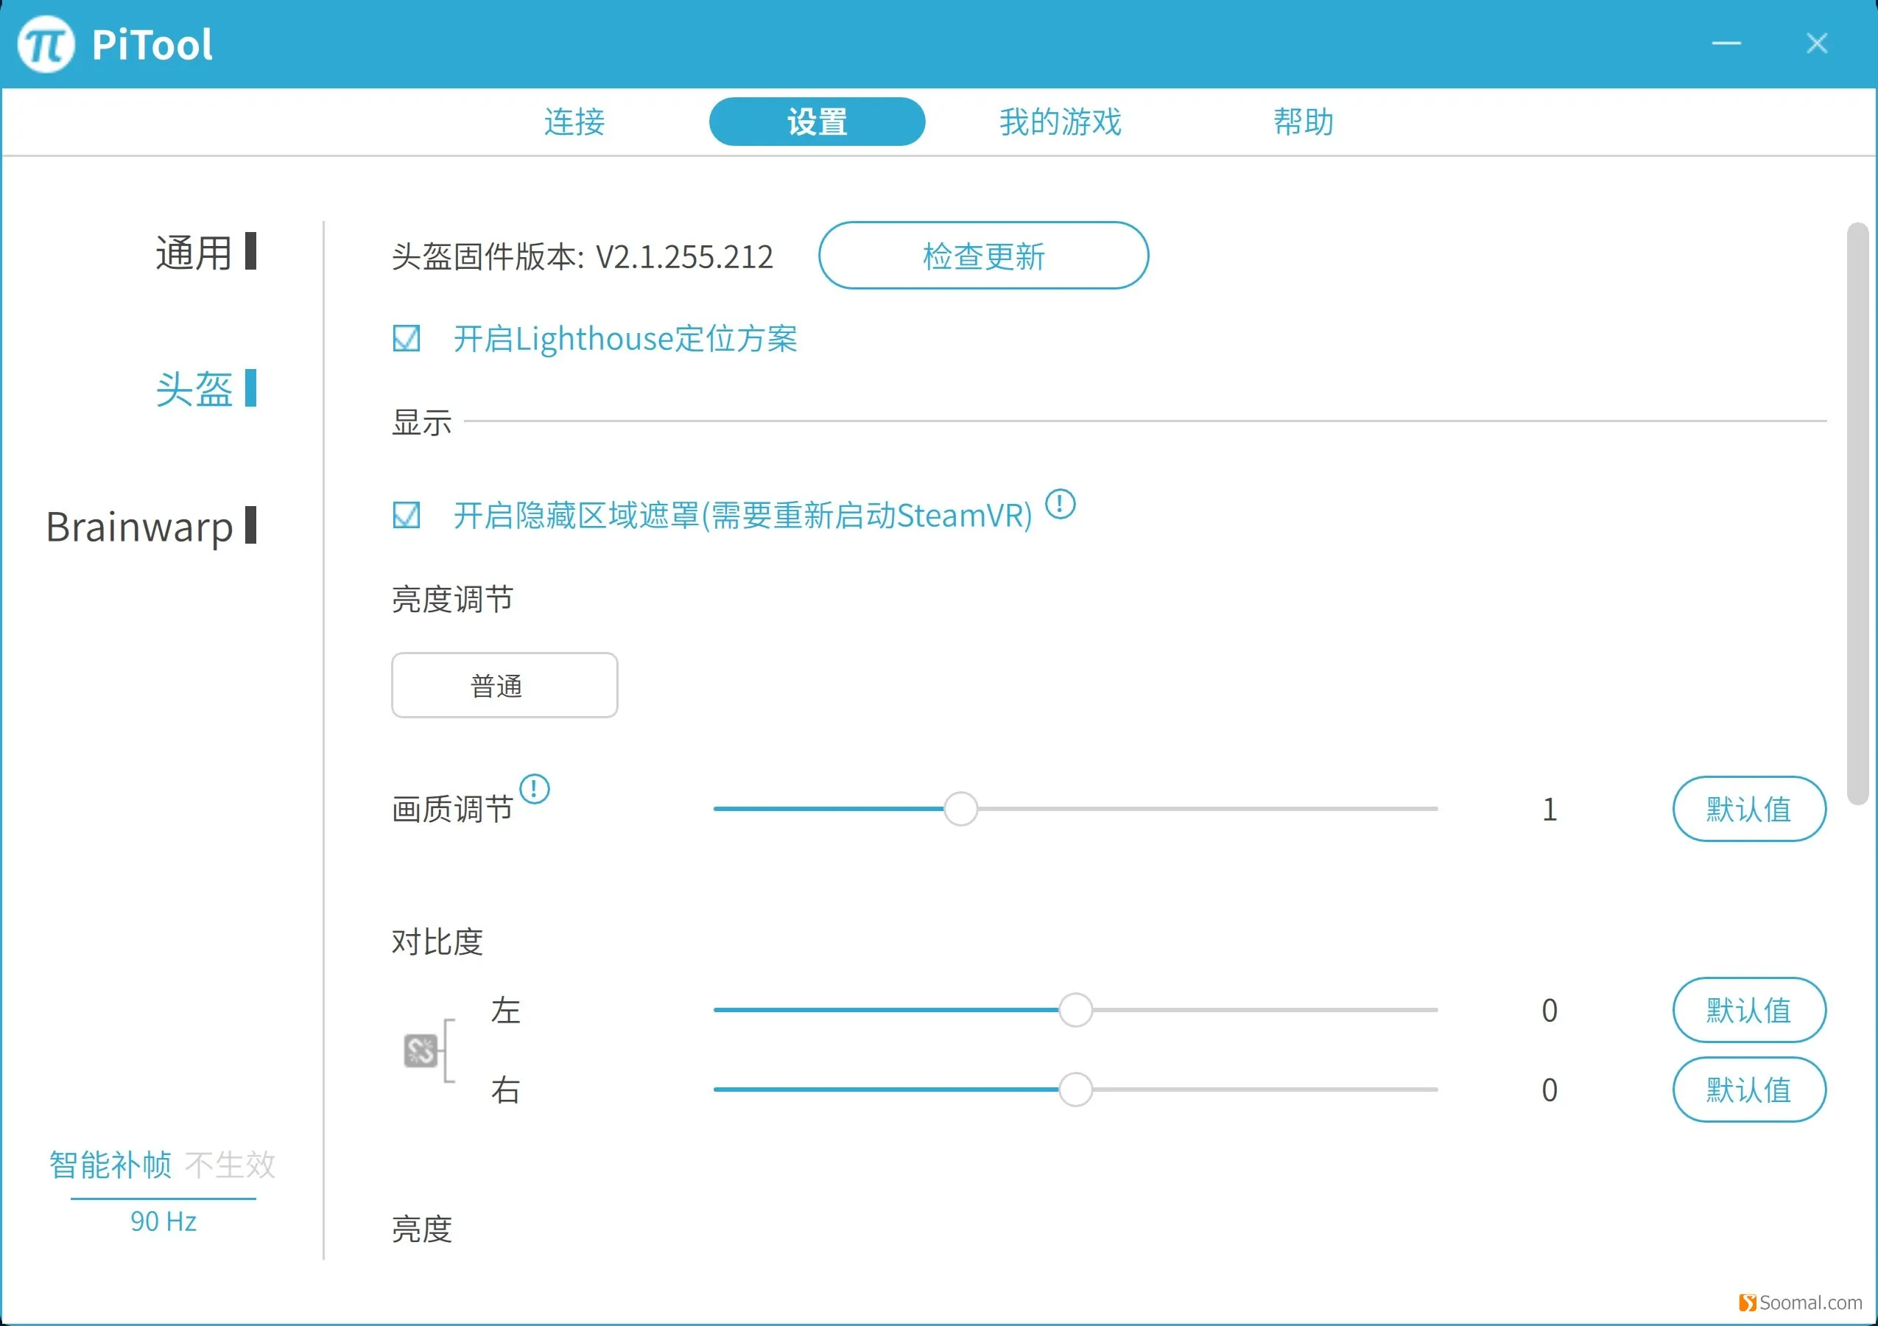
Task: Select the 通用 settings section
Action: pyautogui.click(x=205, y=252)
